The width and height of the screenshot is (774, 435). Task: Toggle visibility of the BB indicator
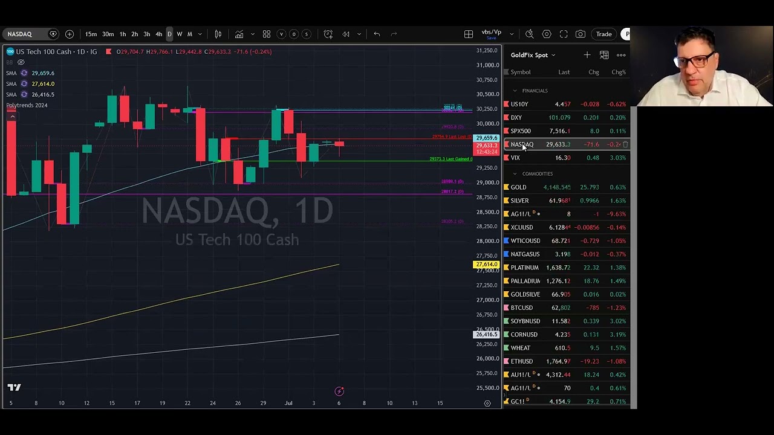(x=21, y=62)
